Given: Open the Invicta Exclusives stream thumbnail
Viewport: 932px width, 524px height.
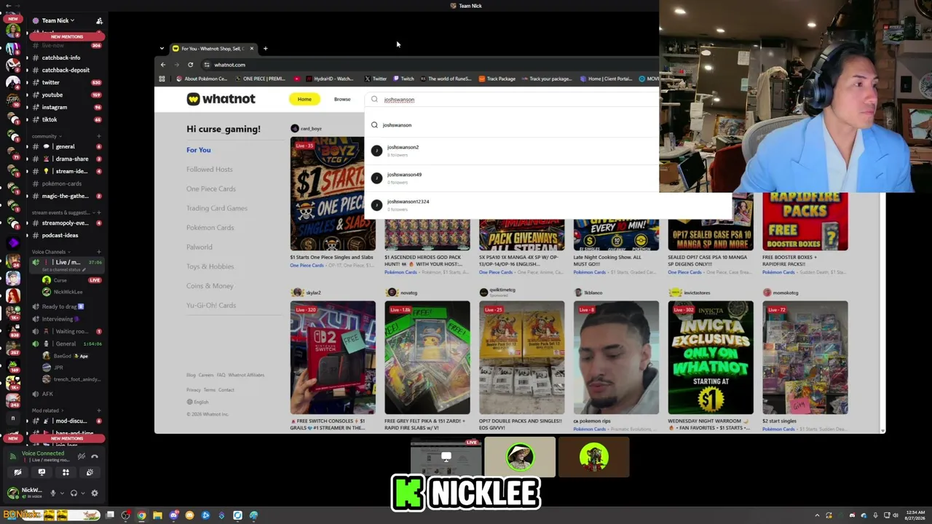Looking at the screenshot, I should pos(711,357).
